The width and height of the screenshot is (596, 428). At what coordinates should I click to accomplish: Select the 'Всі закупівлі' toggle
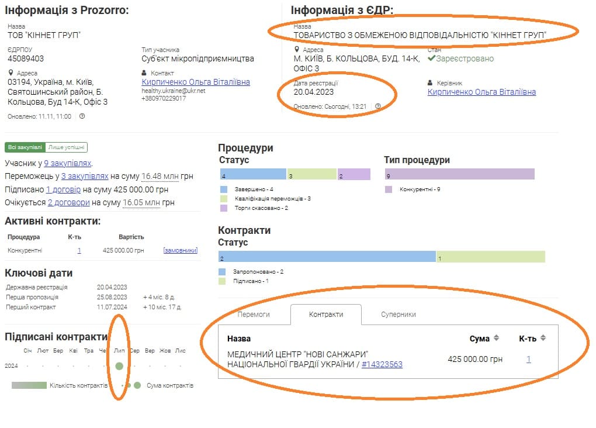coord(25,148)
